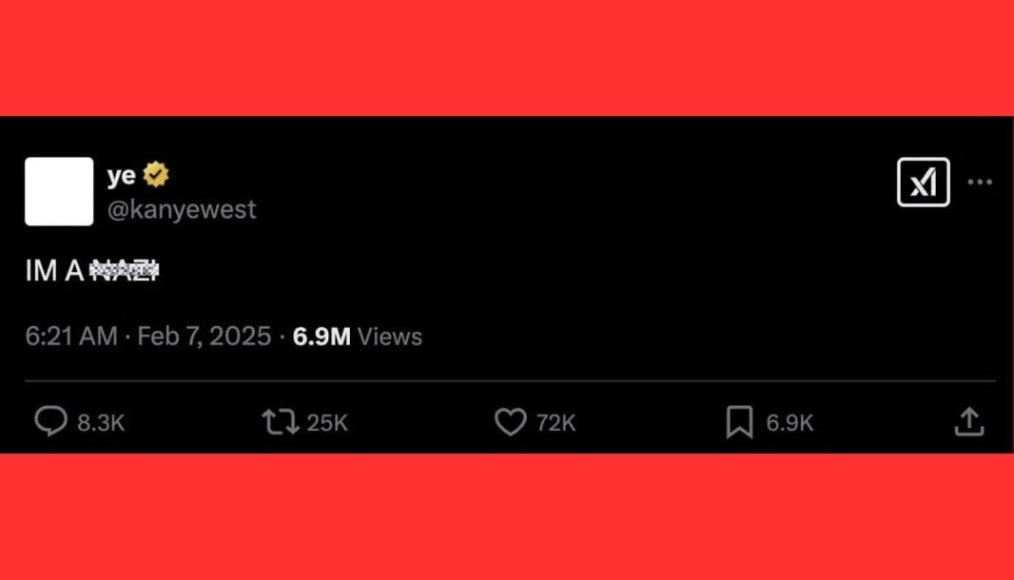Click the gold verified badge next to ye

pyautogui.click(x=155, y=173)
